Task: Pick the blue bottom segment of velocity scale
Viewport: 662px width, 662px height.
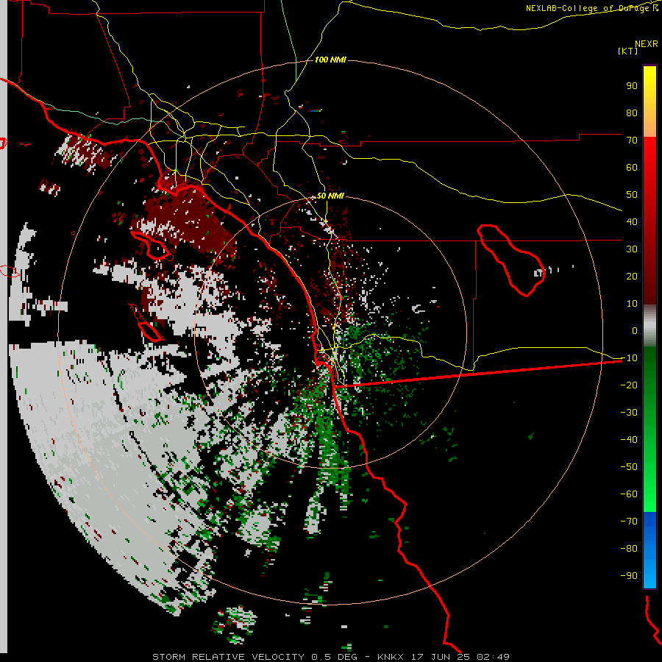Action: click(649, 550)
